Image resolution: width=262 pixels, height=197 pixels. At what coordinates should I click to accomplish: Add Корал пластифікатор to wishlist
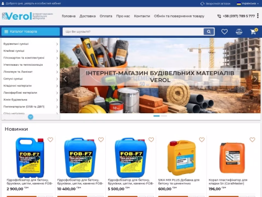tap(252, 140)
